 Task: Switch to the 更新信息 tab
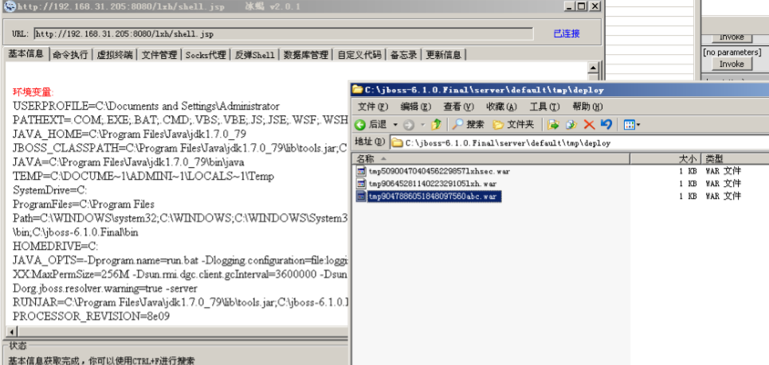click(443, 55)
